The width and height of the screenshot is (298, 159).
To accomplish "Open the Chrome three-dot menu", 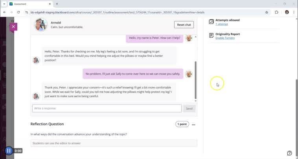I will (294, 12).
